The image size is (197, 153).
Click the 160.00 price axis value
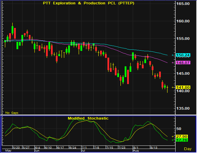[183, 21]
